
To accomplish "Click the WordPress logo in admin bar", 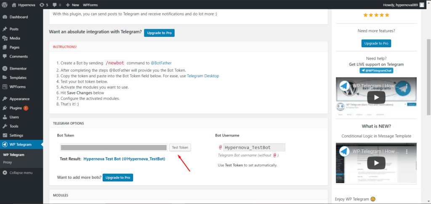I will pyautogui.click(x=5, y=5).
